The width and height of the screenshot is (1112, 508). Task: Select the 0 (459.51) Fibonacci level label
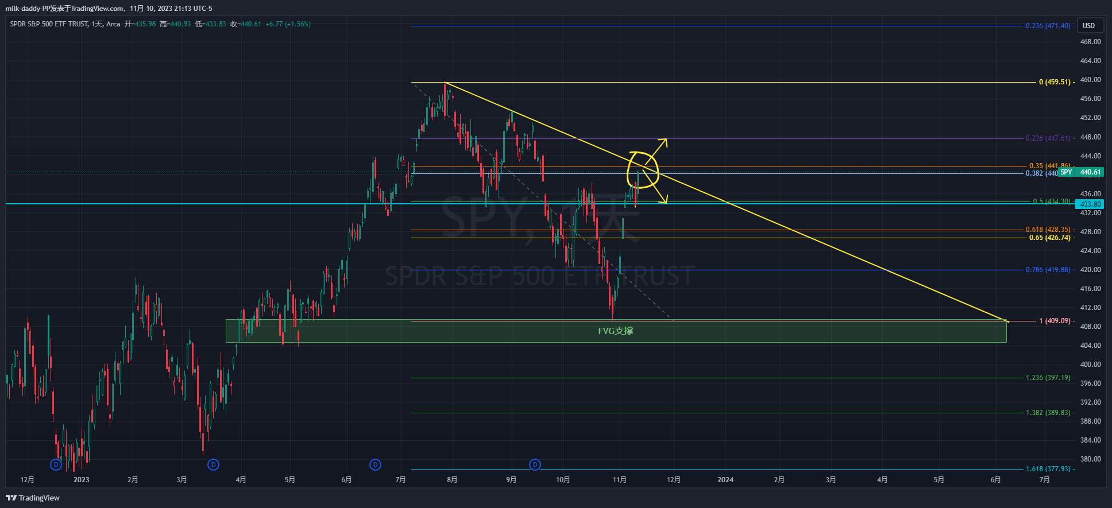(1055, 82)
